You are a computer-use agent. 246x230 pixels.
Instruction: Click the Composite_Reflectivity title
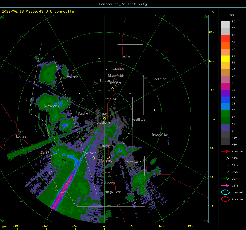point(123,4)
